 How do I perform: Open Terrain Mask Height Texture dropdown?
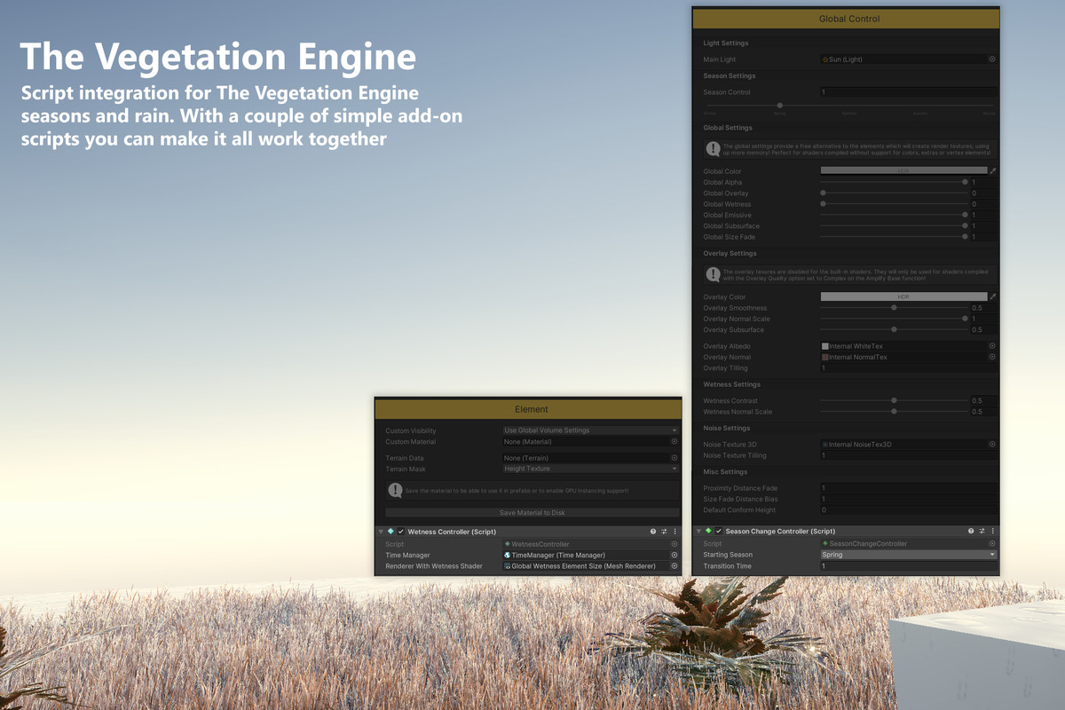click(590, 469)
